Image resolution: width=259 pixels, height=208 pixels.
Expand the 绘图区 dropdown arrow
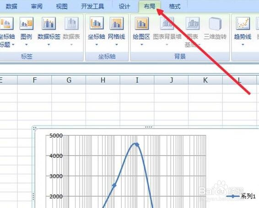pos(142,44)
